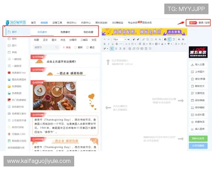The width and height of the screenshot is (212, 170).
Task: Click the undo arrow in editor toolbar
Action: click(x=105, y=39)
